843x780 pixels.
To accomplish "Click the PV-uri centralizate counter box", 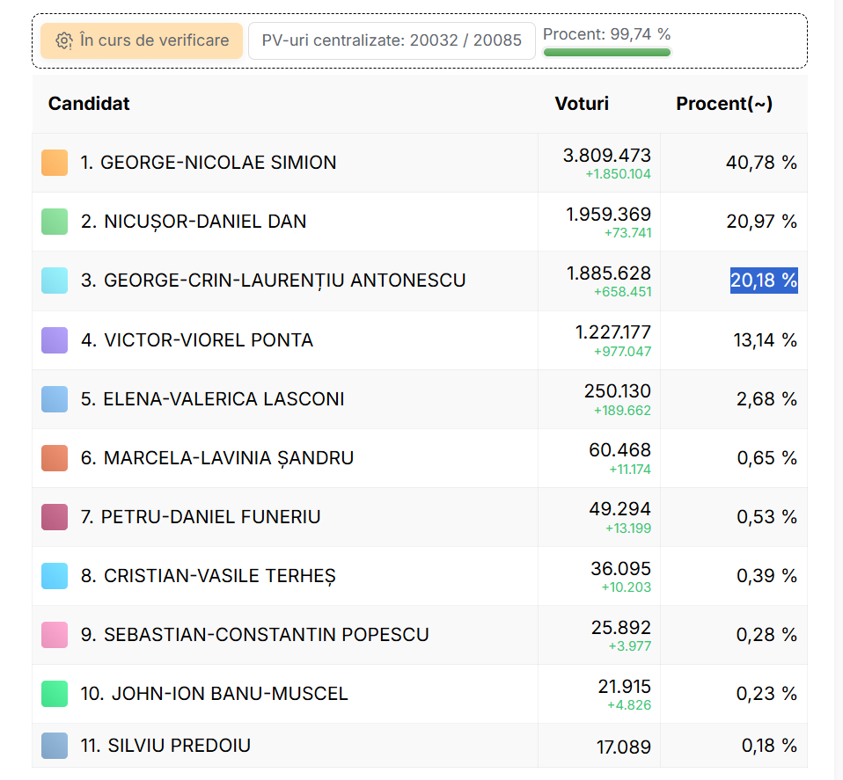I will click(392, 41).
